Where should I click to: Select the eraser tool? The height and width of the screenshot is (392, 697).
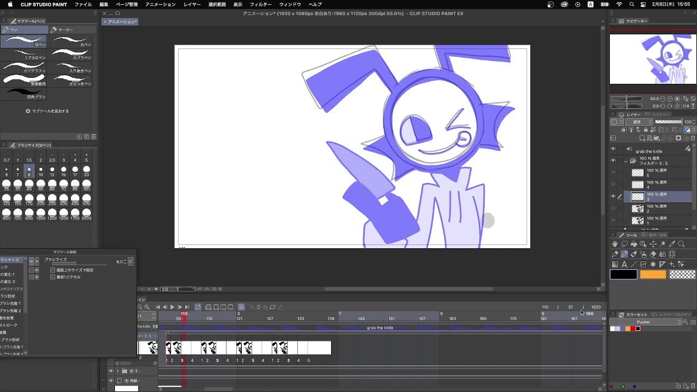[x=653, y=254]
